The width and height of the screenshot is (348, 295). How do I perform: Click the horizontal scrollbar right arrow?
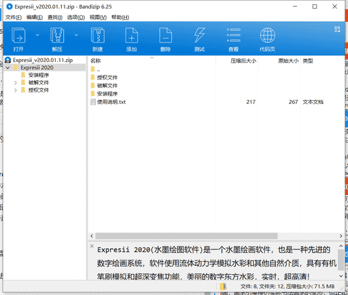341,236
